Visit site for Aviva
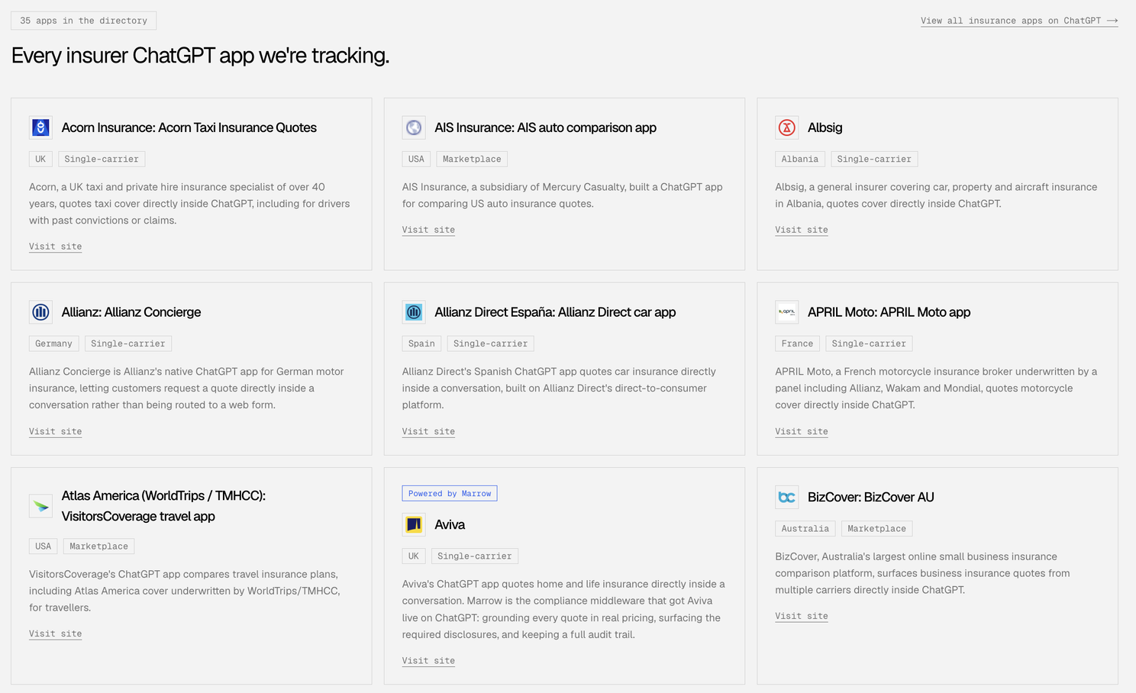Image resolution: width=1136 pixels, height=693 pixels. point(428,661)
